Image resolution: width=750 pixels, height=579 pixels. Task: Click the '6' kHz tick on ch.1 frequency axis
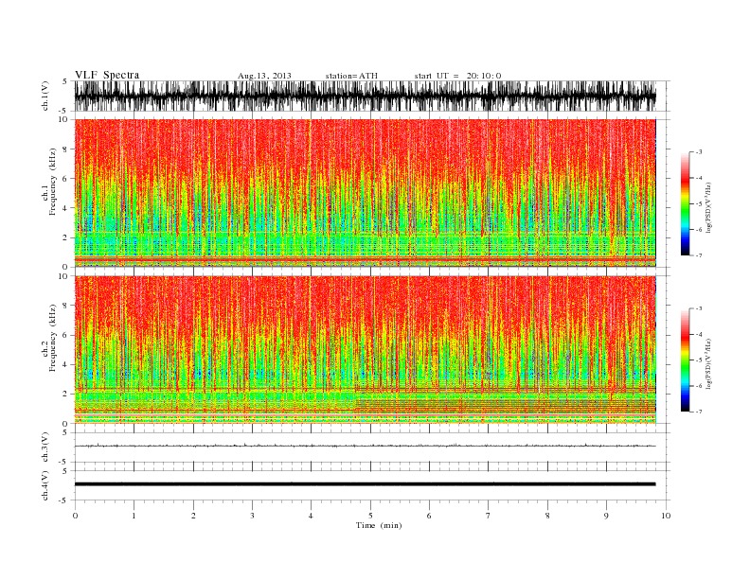tap(65, 179)
